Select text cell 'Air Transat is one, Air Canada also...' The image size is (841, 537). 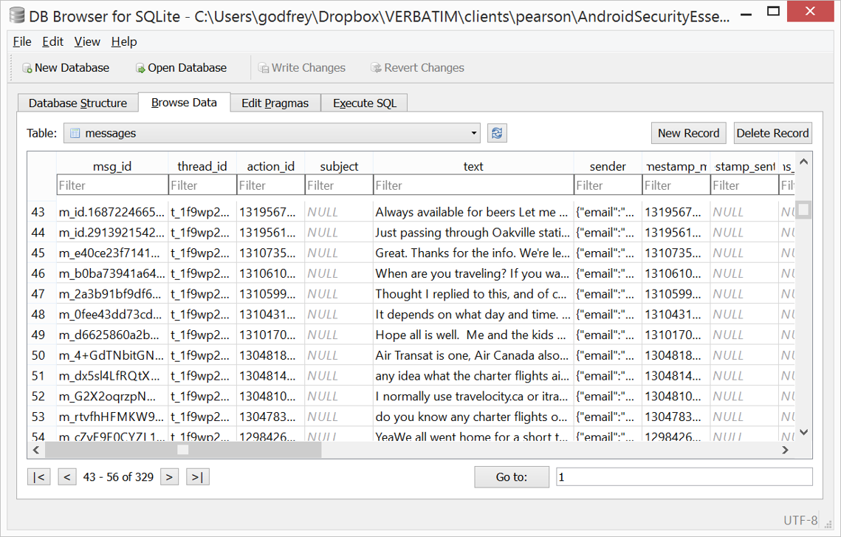coord(473,355)
